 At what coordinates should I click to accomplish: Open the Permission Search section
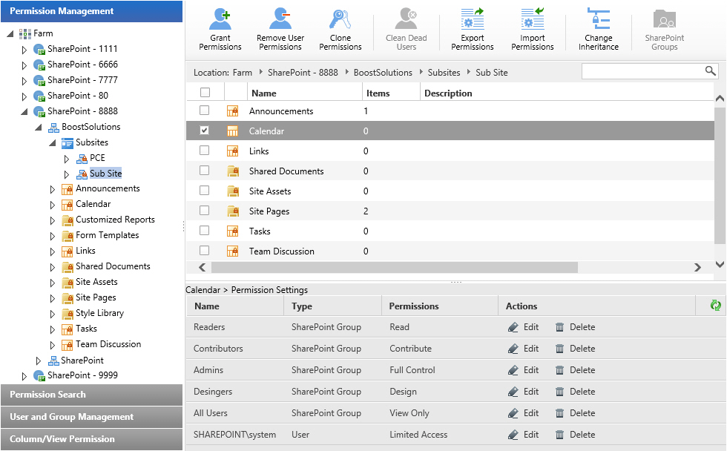click(x=91, y=395)
